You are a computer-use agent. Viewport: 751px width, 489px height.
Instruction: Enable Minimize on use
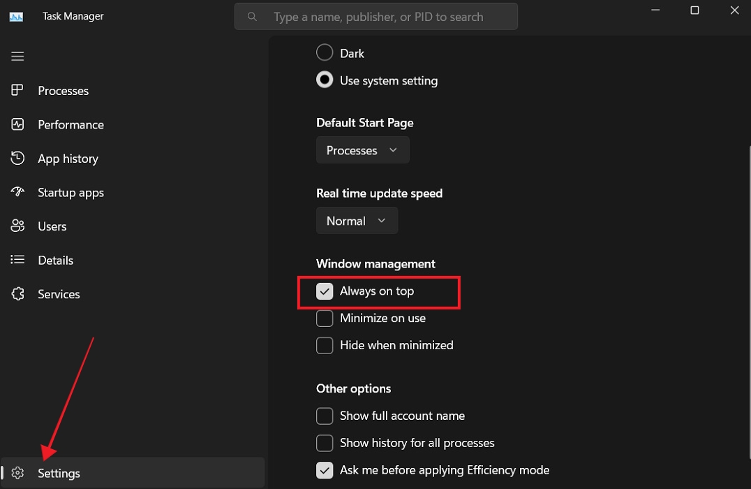324,318
